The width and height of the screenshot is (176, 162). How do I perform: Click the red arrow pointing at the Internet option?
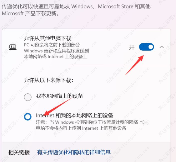coord(57,107)
